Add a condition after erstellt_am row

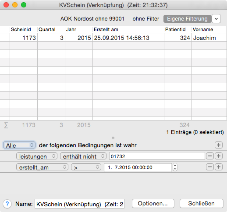[219, 167]
